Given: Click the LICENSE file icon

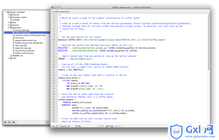Looking at the screenshot, I should point(11,20).
